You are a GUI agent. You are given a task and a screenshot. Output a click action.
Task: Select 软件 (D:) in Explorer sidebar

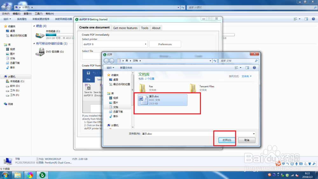pos(15,86)
